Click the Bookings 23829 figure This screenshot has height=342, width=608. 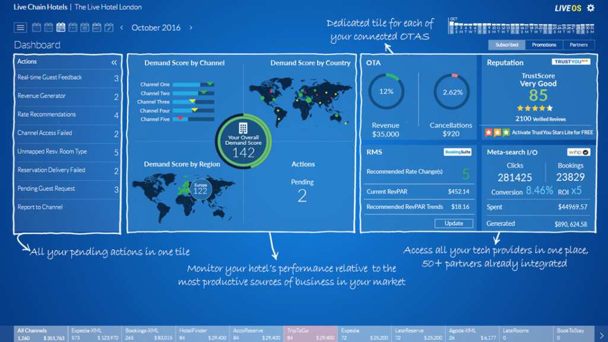coord(571,177)
